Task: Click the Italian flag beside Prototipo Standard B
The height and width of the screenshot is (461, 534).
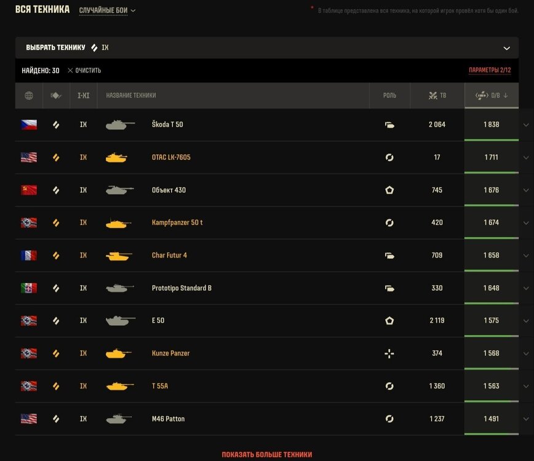Action: click(x=29, y=288)
